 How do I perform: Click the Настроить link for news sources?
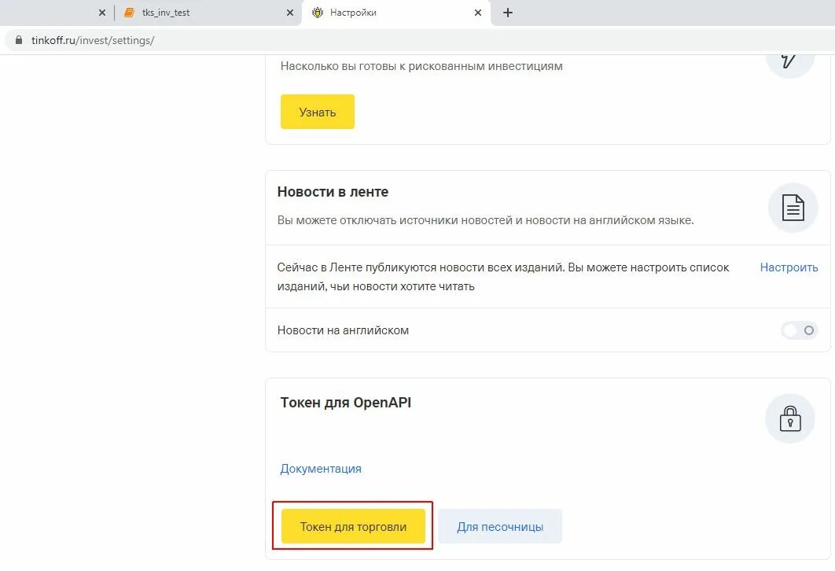(x=789, y=267)
